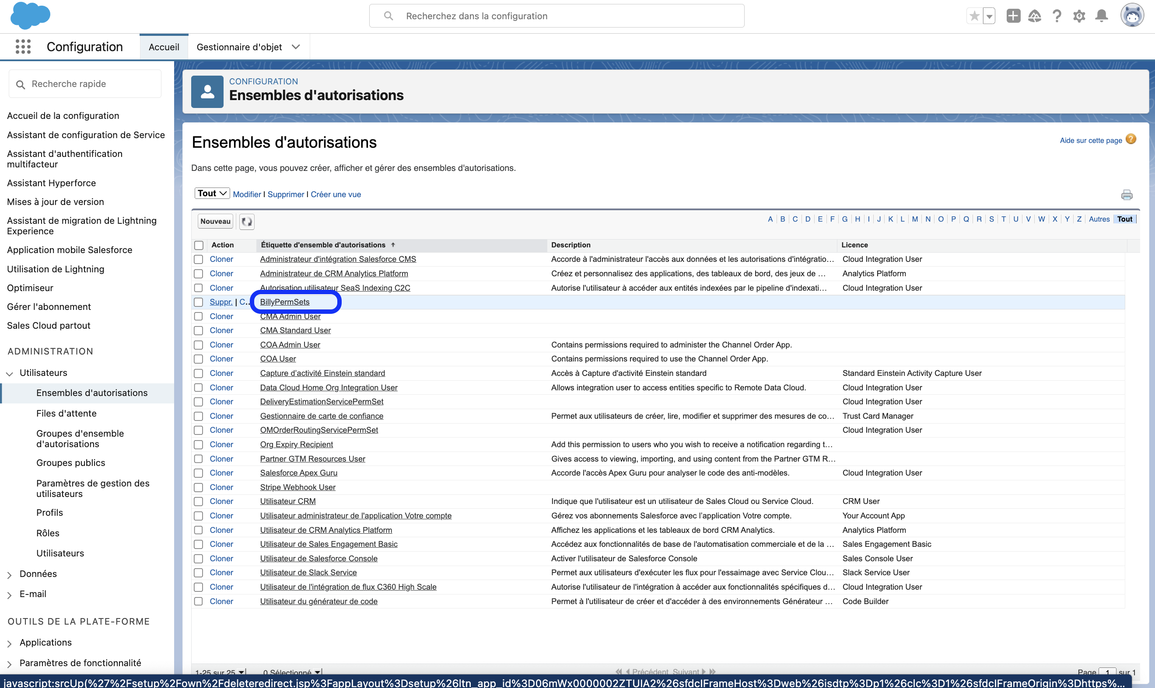Expand Paramètres de fonctionnalité section
1155x688 pixels.
click(x=9, y=664)
